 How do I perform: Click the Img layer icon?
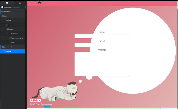(x=11, y=43)
